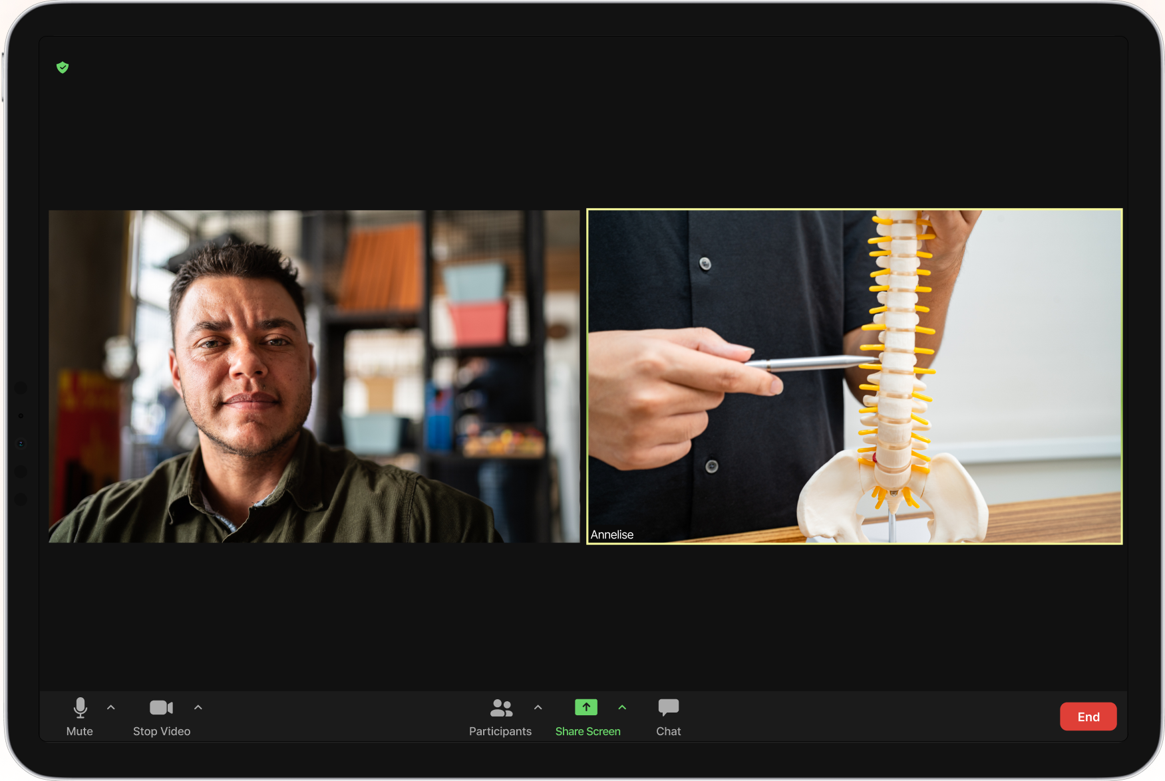This screenshot has width=1165, height=781.
Task: Click the Chat speech bubble icon
Action: (668, 707)
